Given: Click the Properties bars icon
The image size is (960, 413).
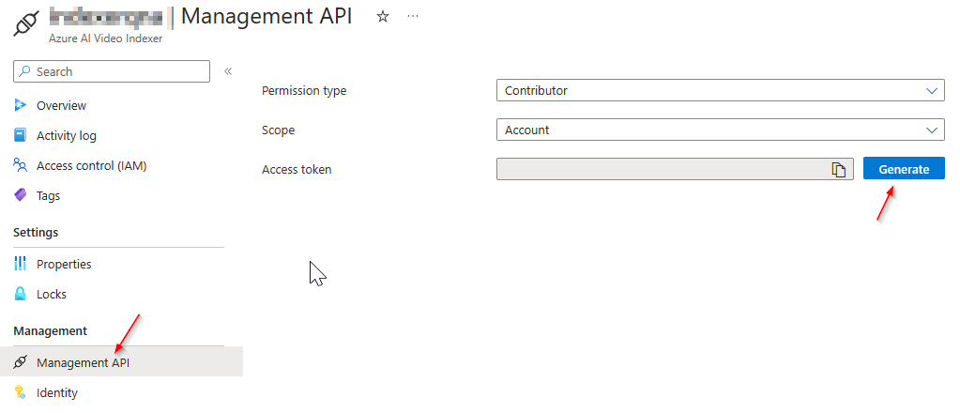Looking at the screenshot, I should 21,264.
